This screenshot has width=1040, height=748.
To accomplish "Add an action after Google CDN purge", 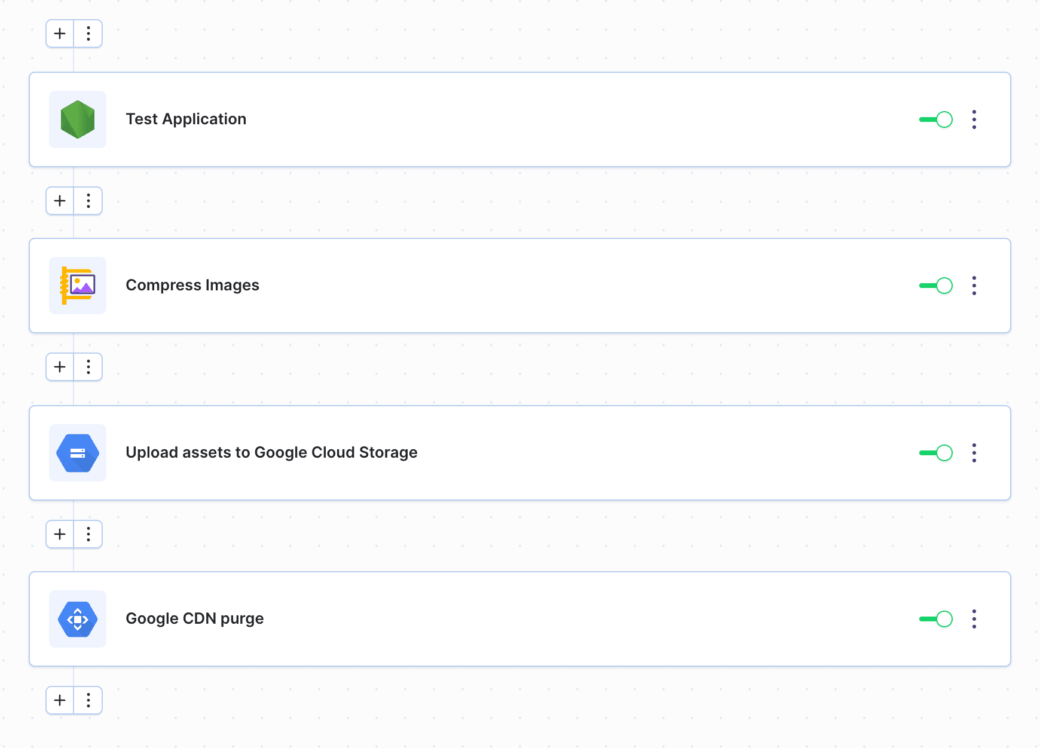I will click(x=60, y=700).
